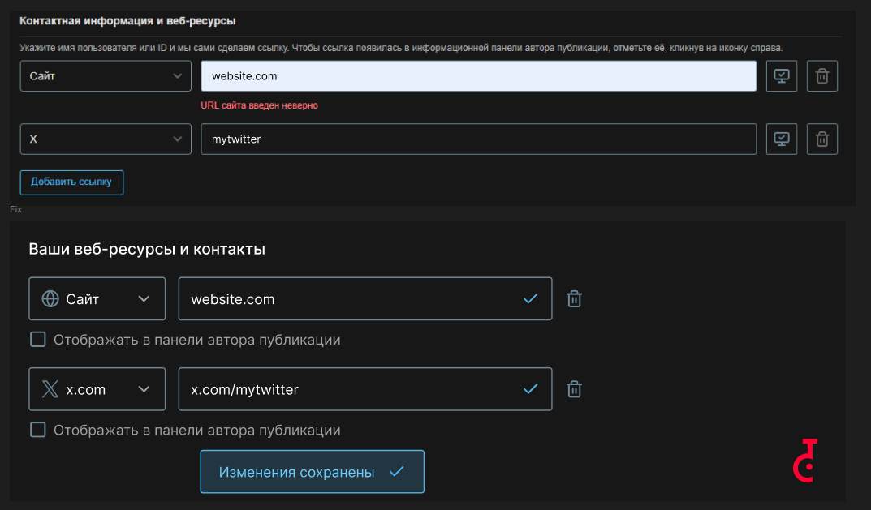Click the blue checkmark in x.com/mytwitter field
This screenshot has width=871, height=510.
click(x=531, y=389)
